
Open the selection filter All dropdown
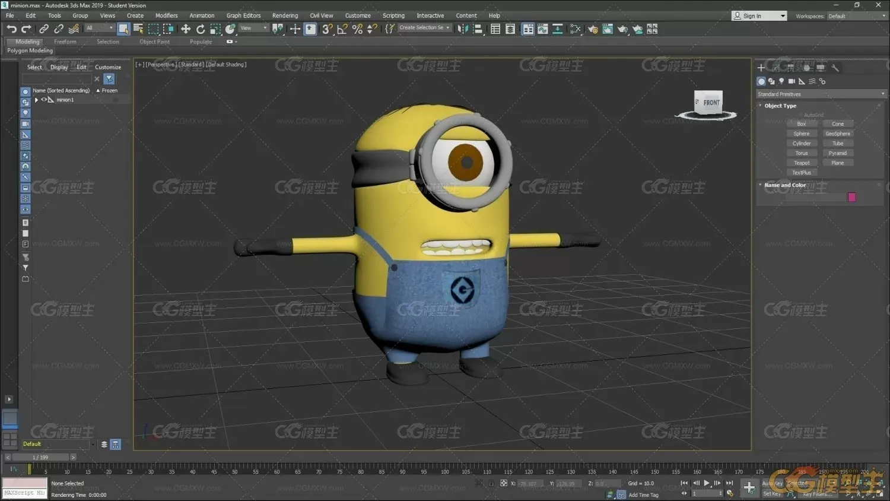coord(99,28)
